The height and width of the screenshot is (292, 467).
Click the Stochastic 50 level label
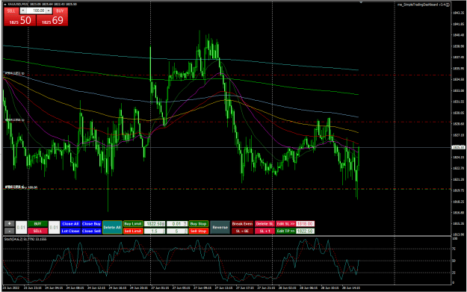tap(454, 261)
